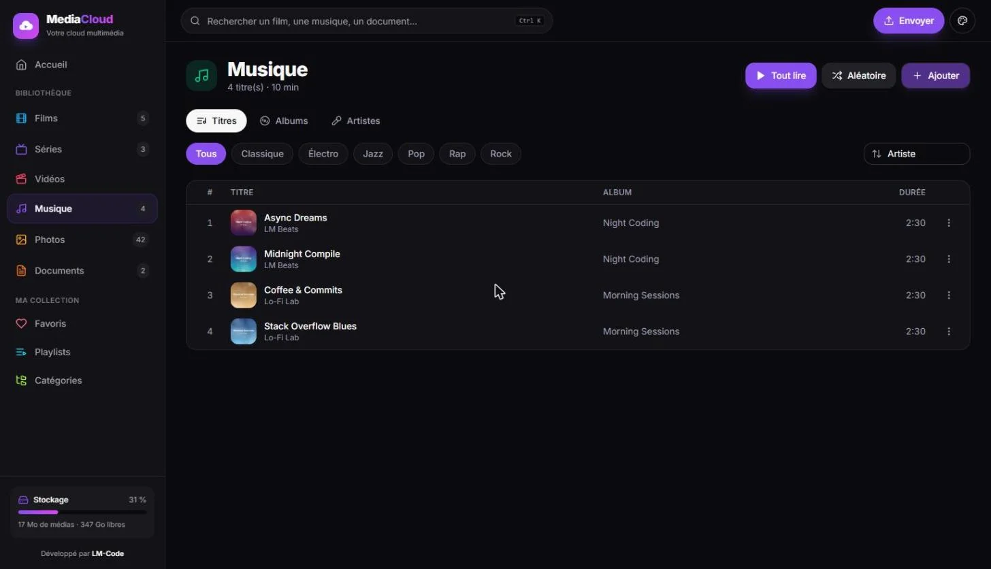Click the Stack Overflow Blues track title
The height and width of the screenshot is (569, 991).
click(310, 326)
